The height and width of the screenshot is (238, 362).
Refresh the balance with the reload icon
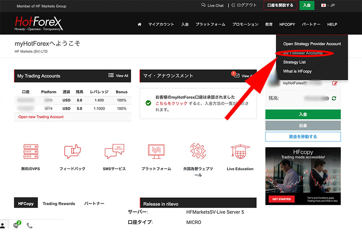334,98
